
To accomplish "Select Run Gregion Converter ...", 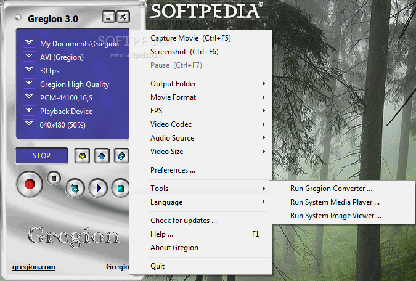I will click(341, 189).
